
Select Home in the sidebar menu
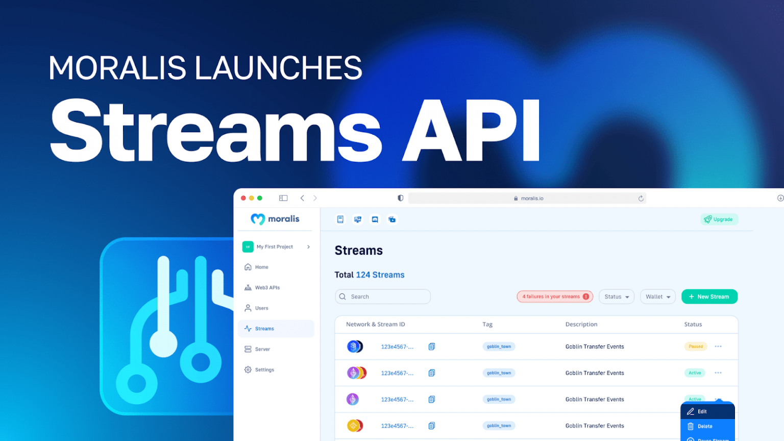261,266
